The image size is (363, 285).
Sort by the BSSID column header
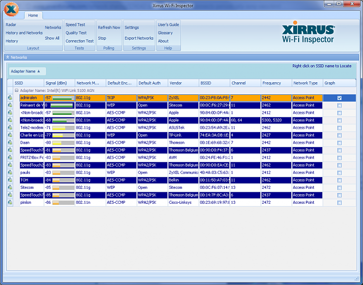pos(214,83)
